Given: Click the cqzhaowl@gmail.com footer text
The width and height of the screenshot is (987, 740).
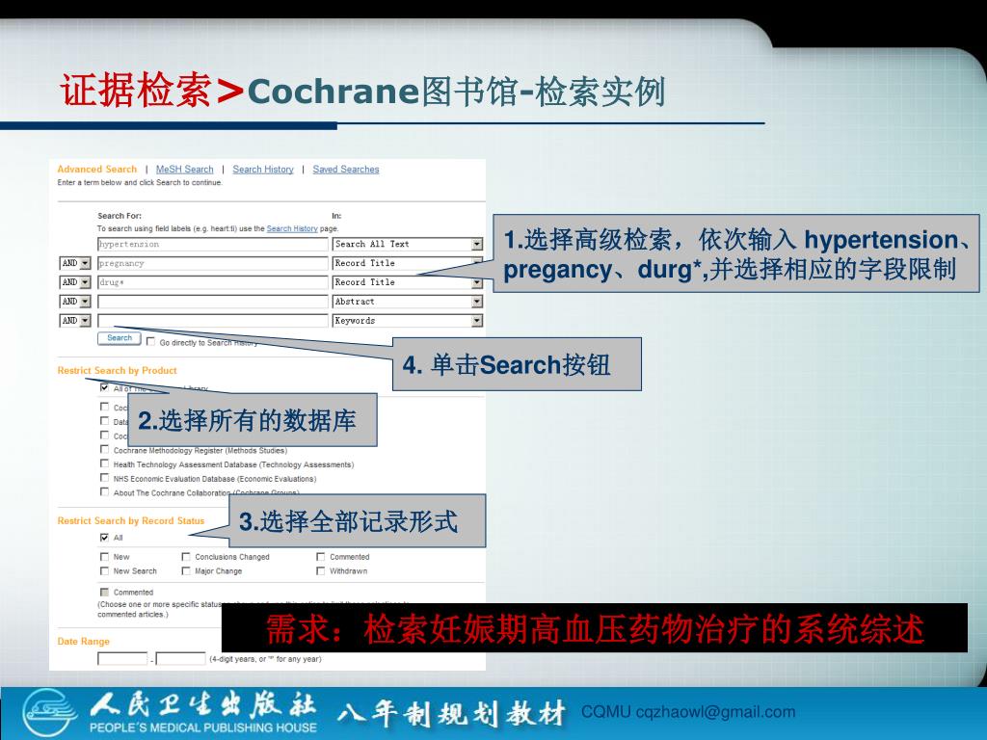Looking at the screenshot, I should click(716, 712).
